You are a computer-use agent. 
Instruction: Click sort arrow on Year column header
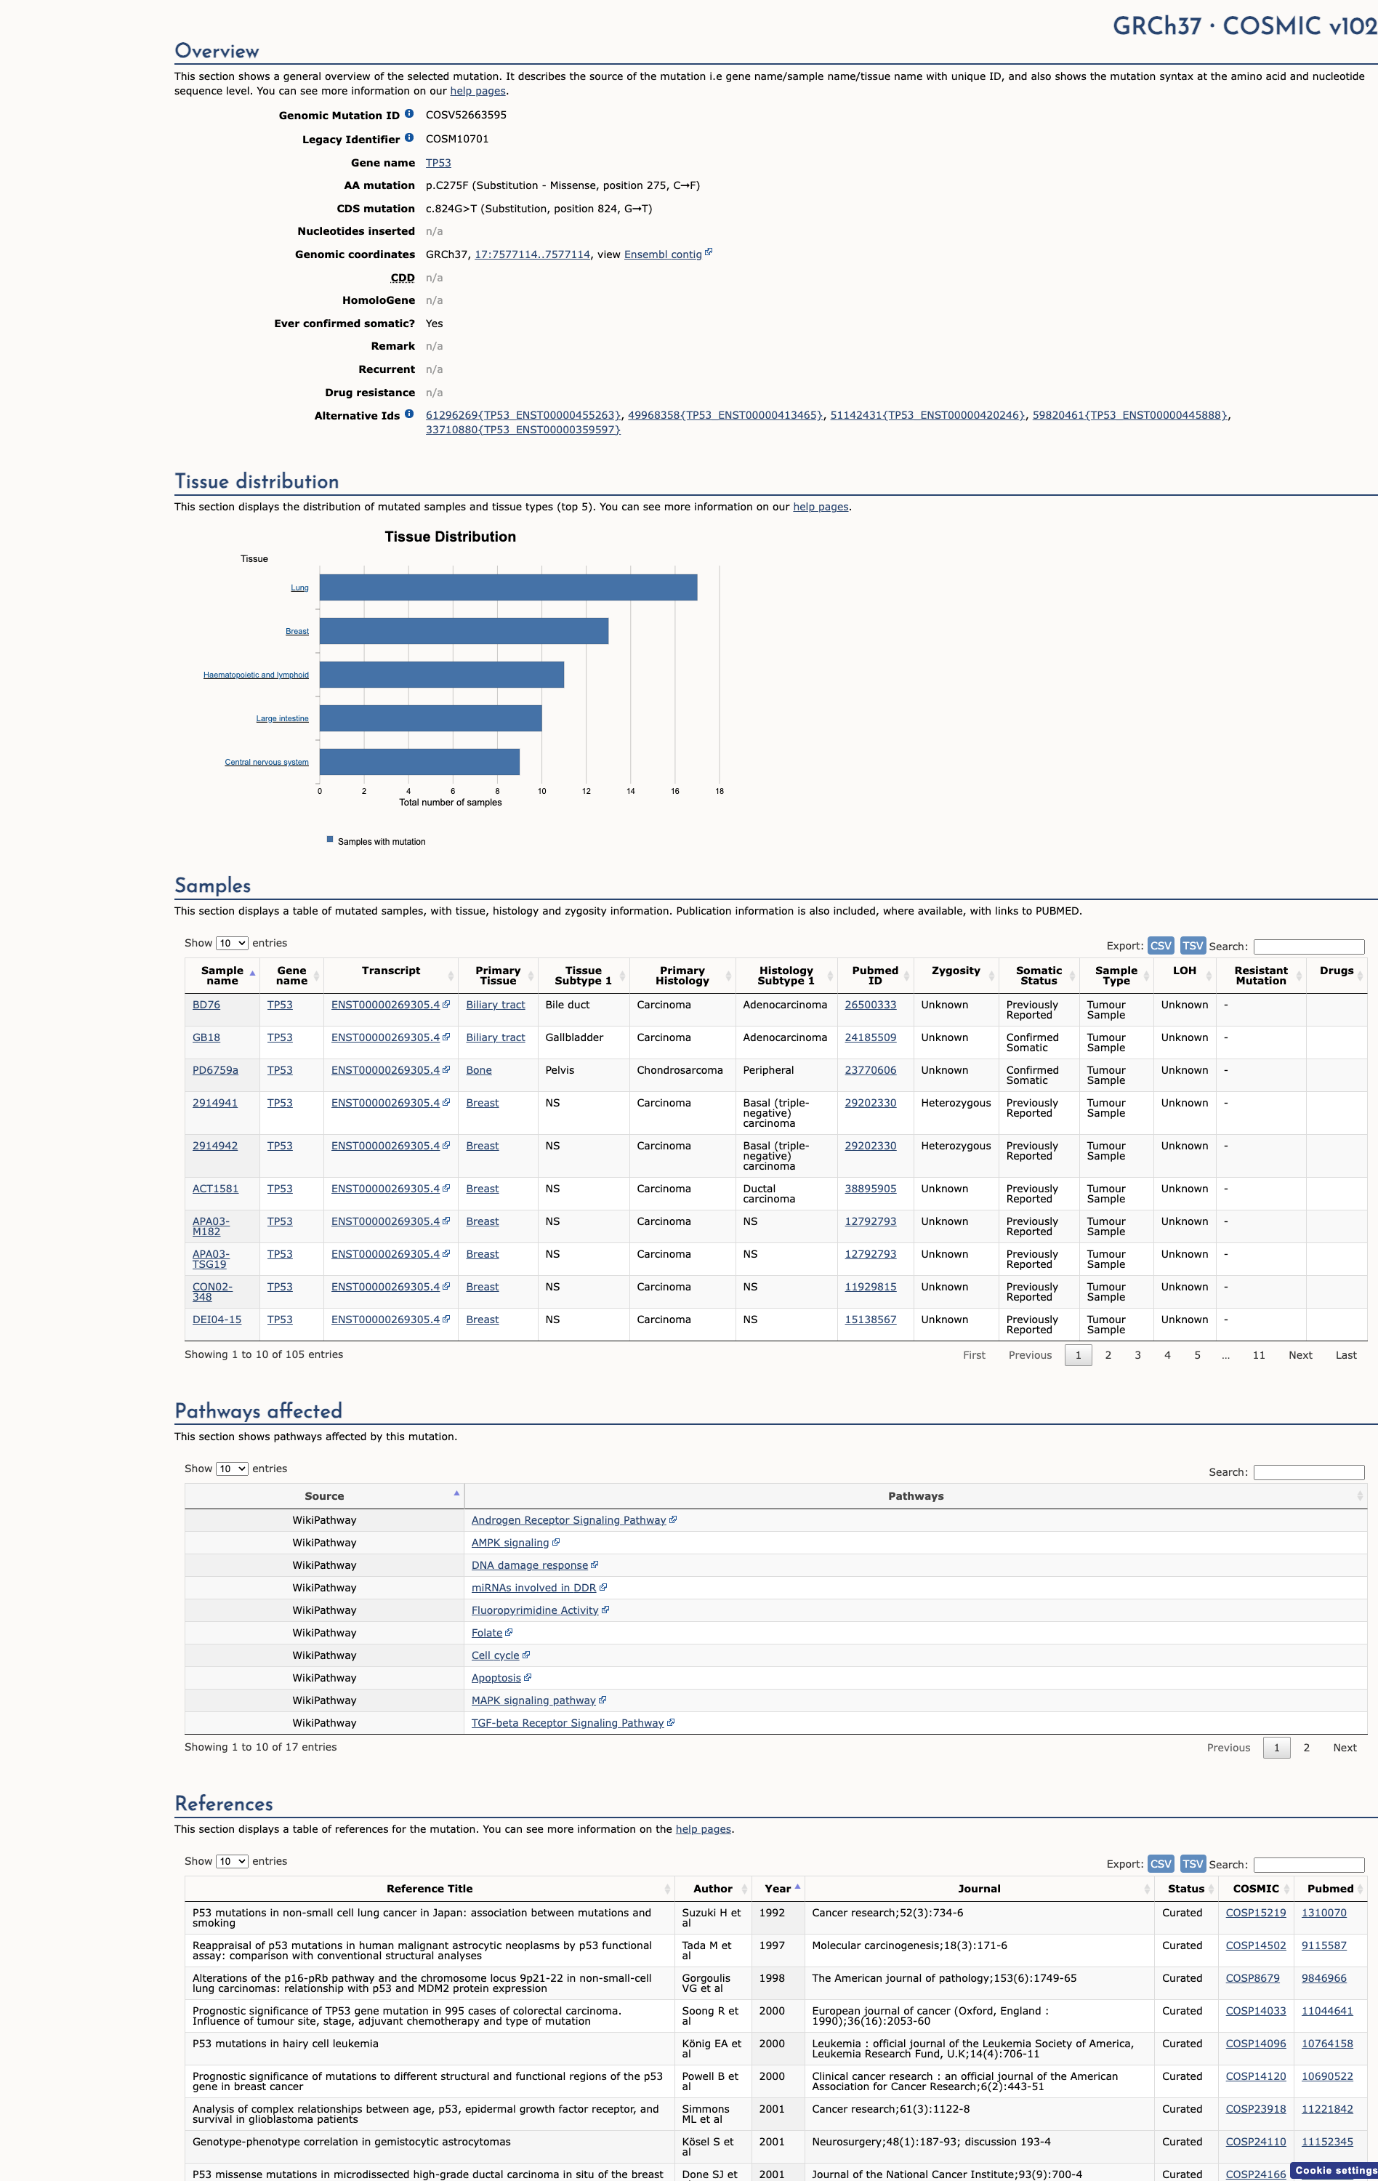pyautogui.click(x=797, y=1887)
